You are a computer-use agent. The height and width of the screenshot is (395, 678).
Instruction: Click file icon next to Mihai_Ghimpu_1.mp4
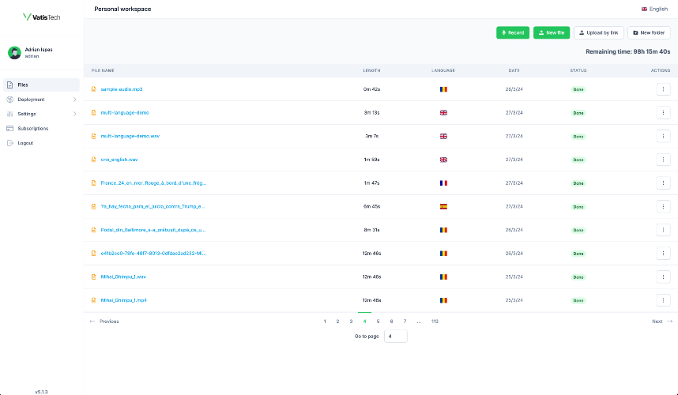pyautogui.click(x=93, y=300)
